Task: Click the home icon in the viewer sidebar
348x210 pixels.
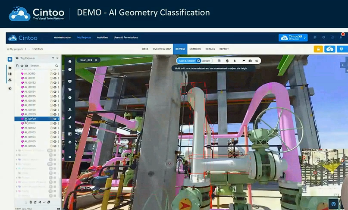Action: click(x=70, y=61)
